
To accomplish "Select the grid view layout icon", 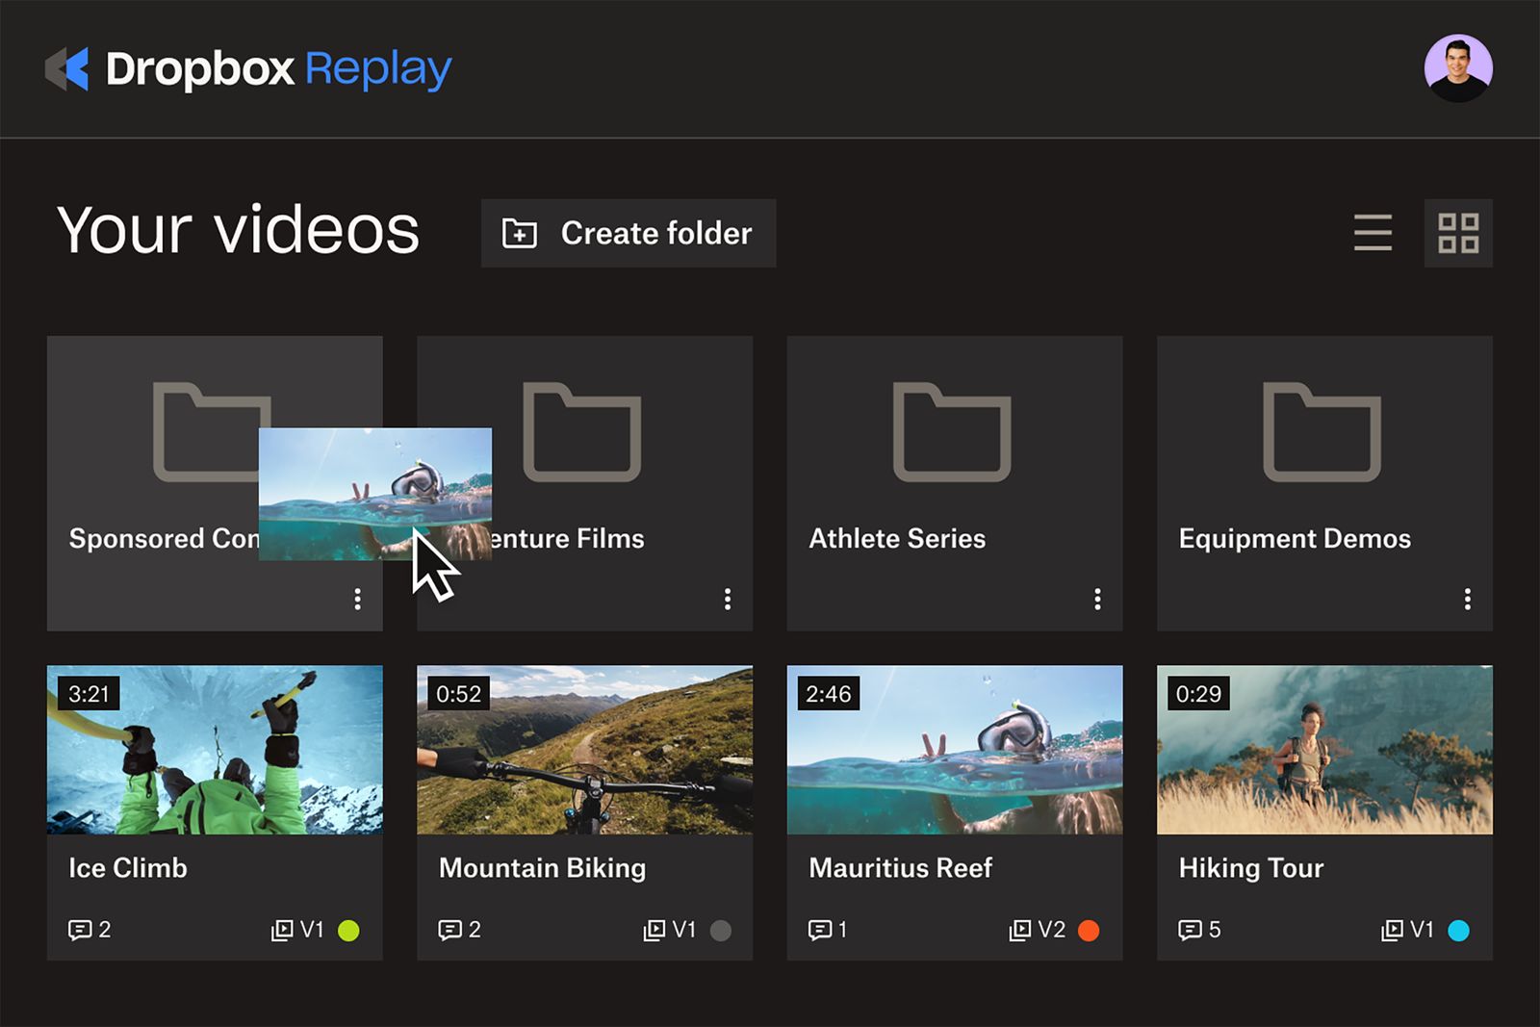I will pos(1458,233).
